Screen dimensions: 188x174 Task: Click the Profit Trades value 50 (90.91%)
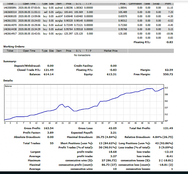[108, 147]
